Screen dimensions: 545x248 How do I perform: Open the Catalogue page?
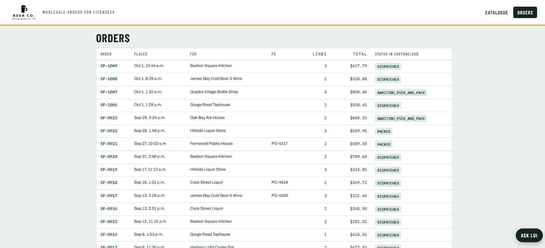pos(496,13)
